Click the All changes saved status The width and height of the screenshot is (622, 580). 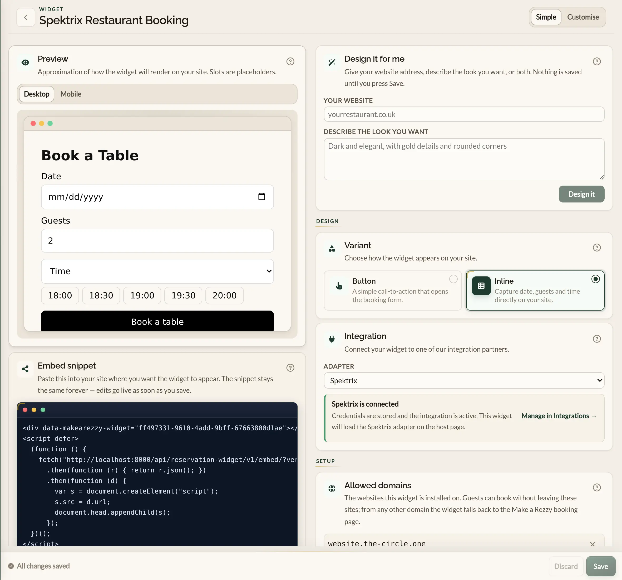(x=39, y=566)
